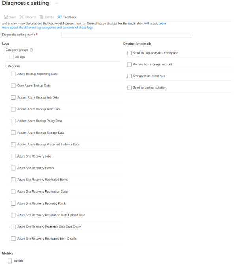
Task: Click the Save disk icon
Action: [6, 17]
